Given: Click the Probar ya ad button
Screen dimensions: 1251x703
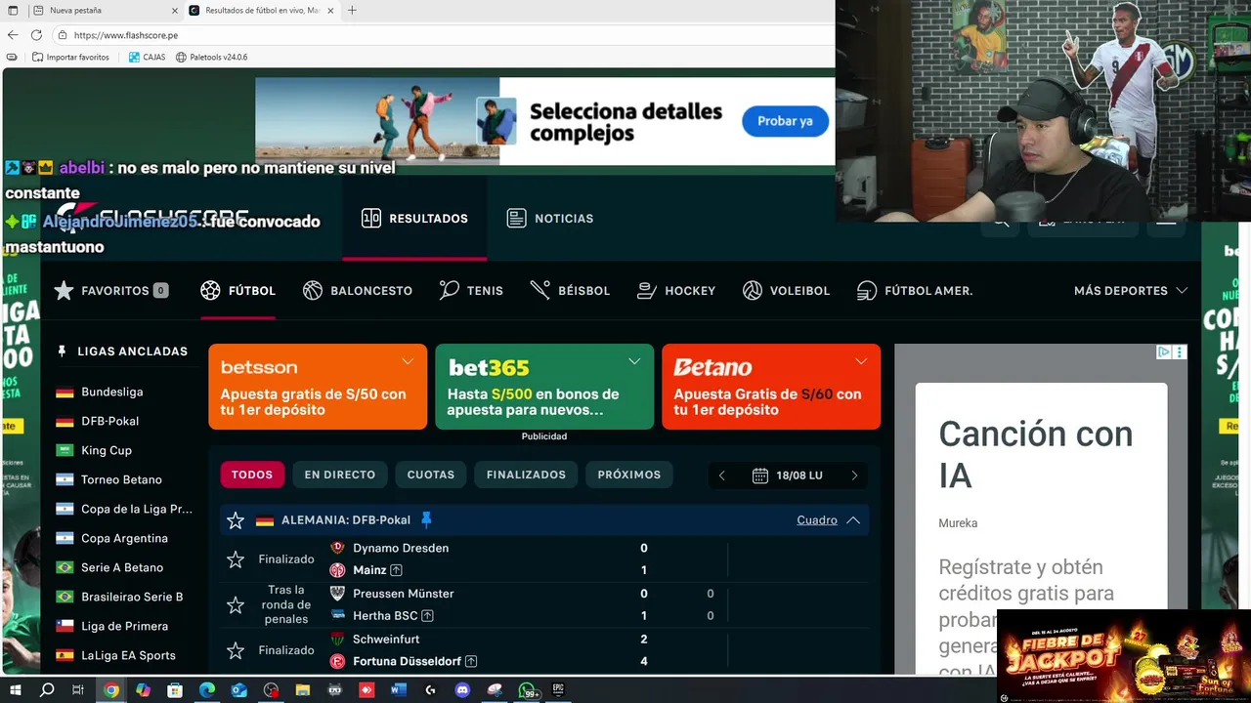Looking at the screenshot, I should tap(785, 121).
